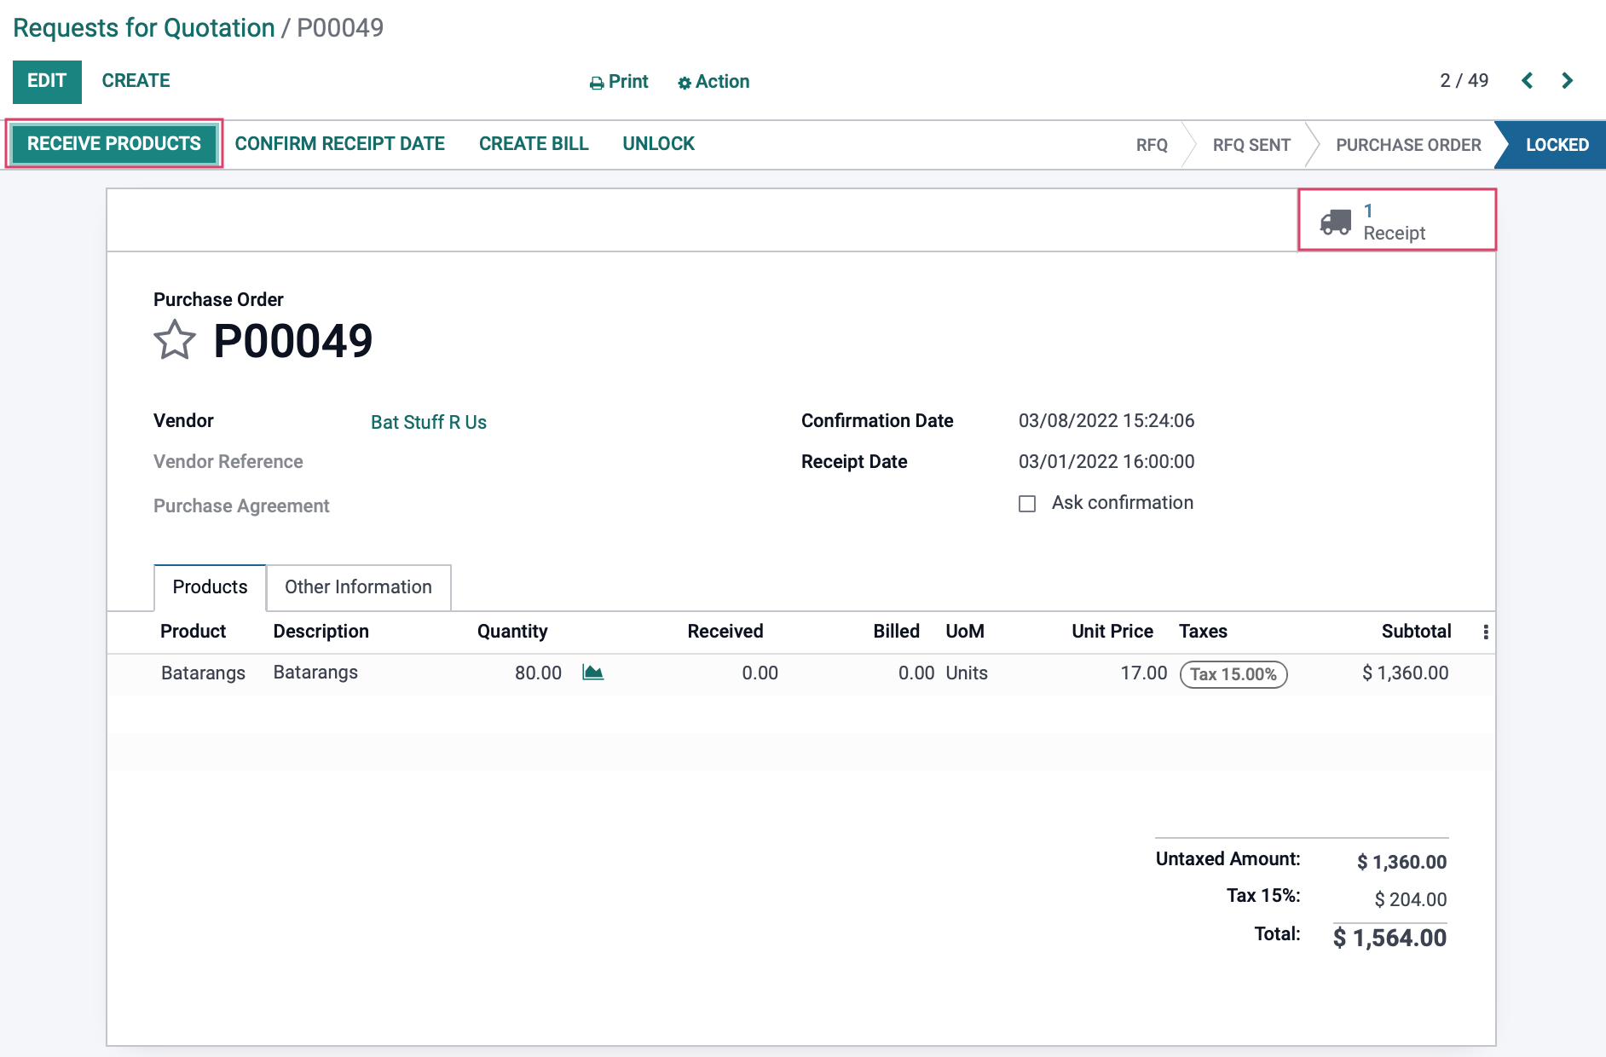Click the EDIT button

tap(47, 81)
